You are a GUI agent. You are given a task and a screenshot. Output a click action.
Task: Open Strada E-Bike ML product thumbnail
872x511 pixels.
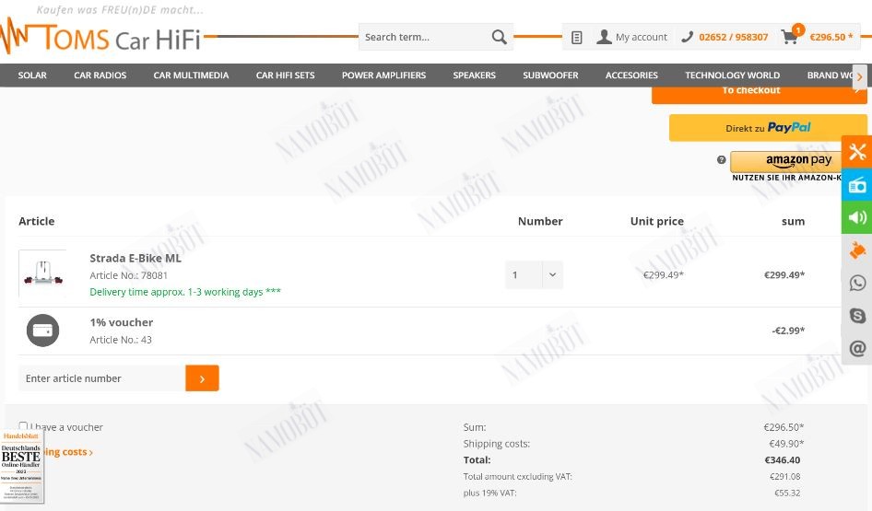coord(42,273)
